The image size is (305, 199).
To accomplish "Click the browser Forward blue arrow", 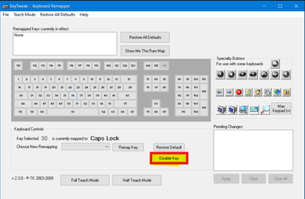I will click(x=230, y=92).
